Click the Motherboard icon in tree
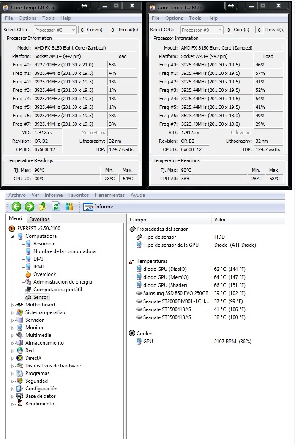 [x=20, y=305]
